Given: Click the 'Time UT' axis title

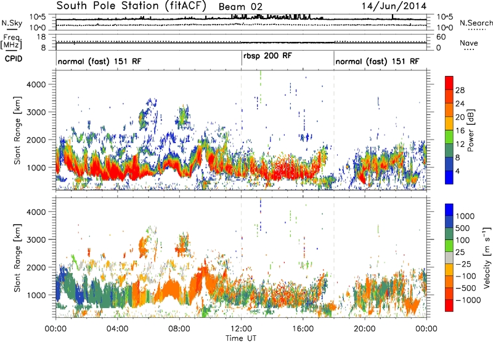Looking at the screenshot, I should [241, 338].
